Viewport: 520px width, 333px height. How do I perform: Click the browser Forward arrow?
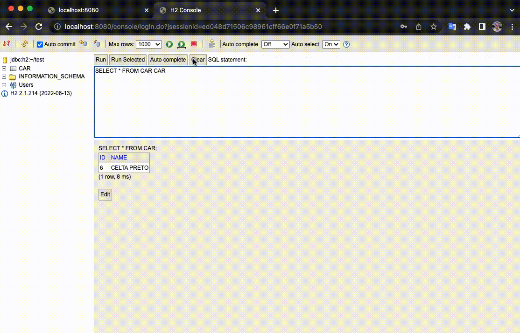point(24,27)
